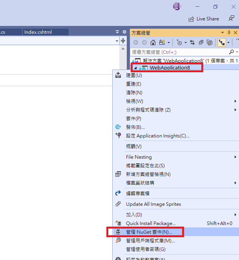The height and width of the screenshot is (260, 239).
Task: Click the Forward arrow in Solution Explorer toolbar
Action: coord(144,43)
